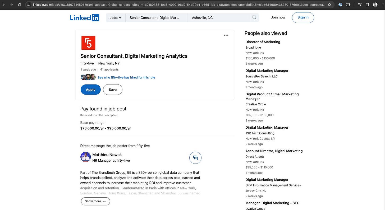
Task: Click Direct message the job poster text
Action: [115, 146]
